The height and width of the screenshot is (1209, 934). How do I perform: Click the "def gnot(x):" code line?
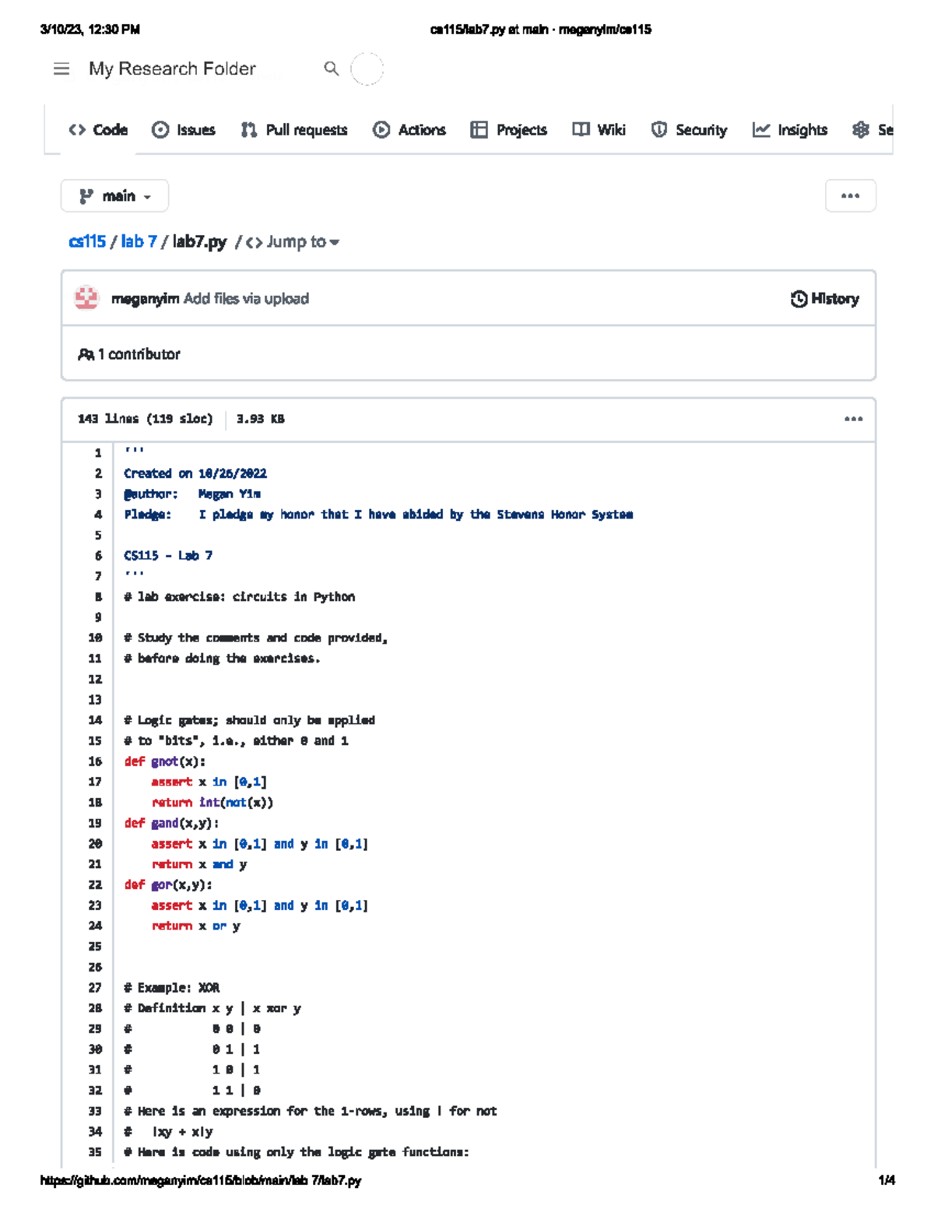pos(165,761)
